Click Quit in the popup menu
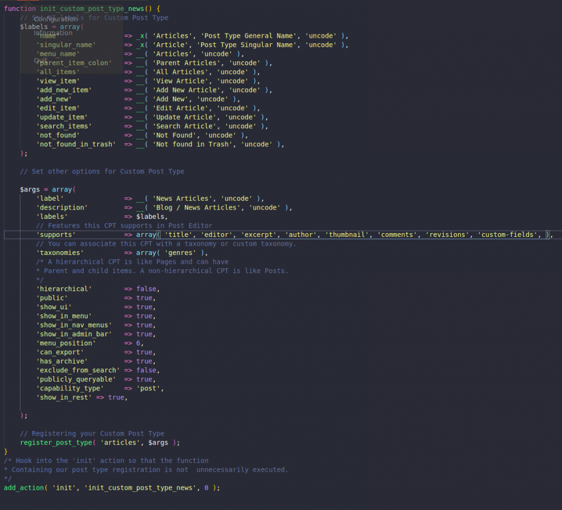The image size is (562, 510). click(41, 61)
